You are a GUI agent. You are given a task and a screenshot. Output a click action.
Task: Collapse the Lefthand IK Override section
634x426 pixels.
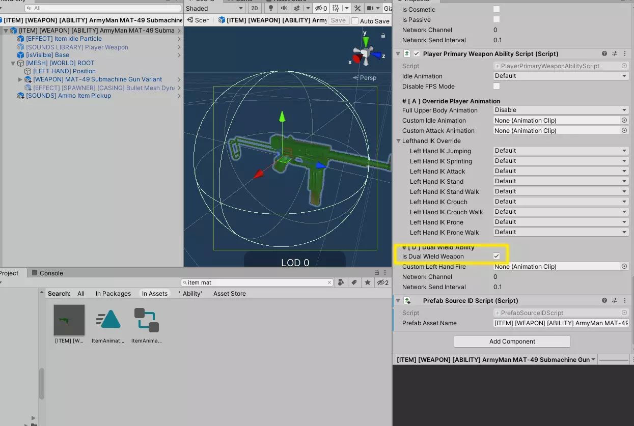(x=399, y=141)
